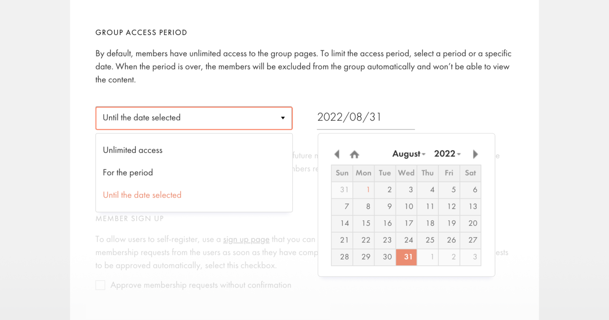Pick August 15 in calendar

click(x=364, y=223)
